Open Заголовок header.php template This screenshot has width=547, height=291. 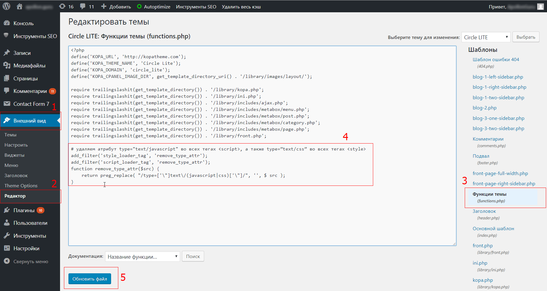coord(486,215)
